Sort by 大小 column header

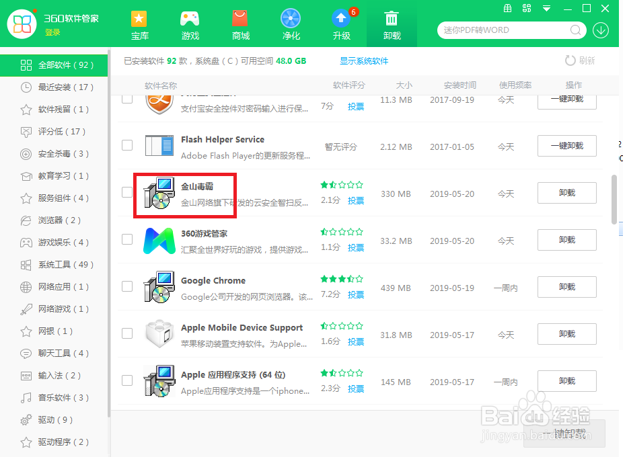tap(404, 85)
